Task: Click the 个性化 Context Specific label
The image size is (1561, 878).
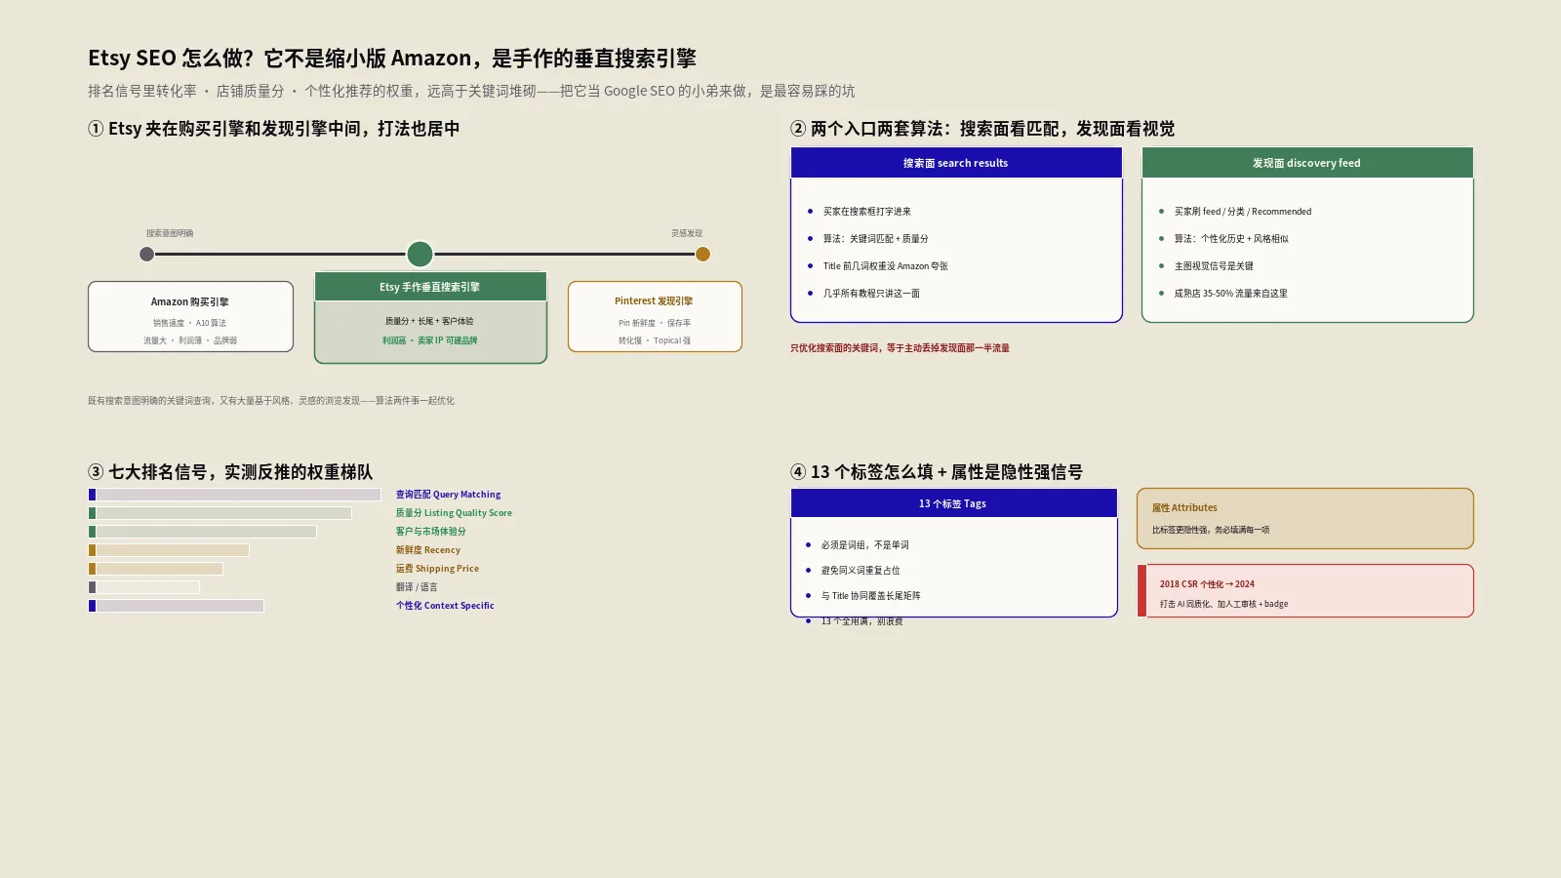Action: coord(445,606)
